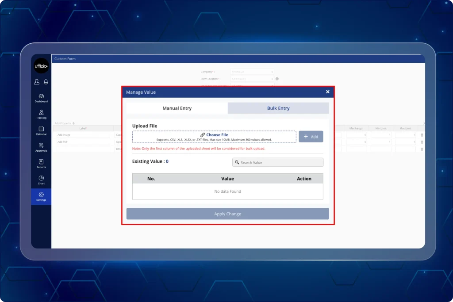Click the Search Value input field

pos(278,162)
